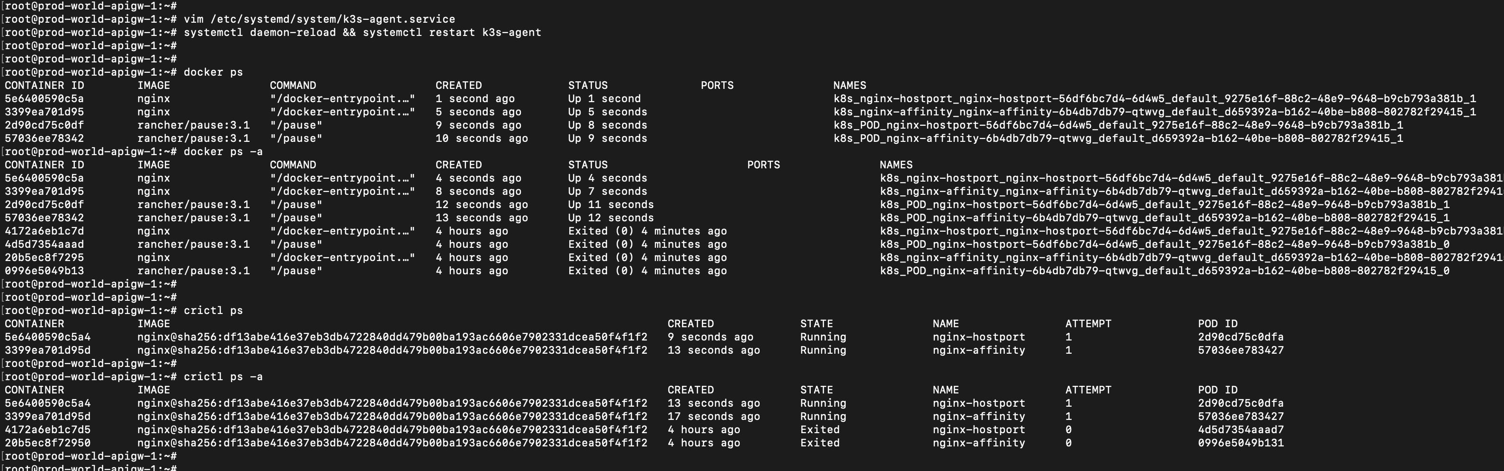Click crictl container ID 20b5ec8f72950
The width and height of the screenshot is (1504, 471).
[48, 443]
